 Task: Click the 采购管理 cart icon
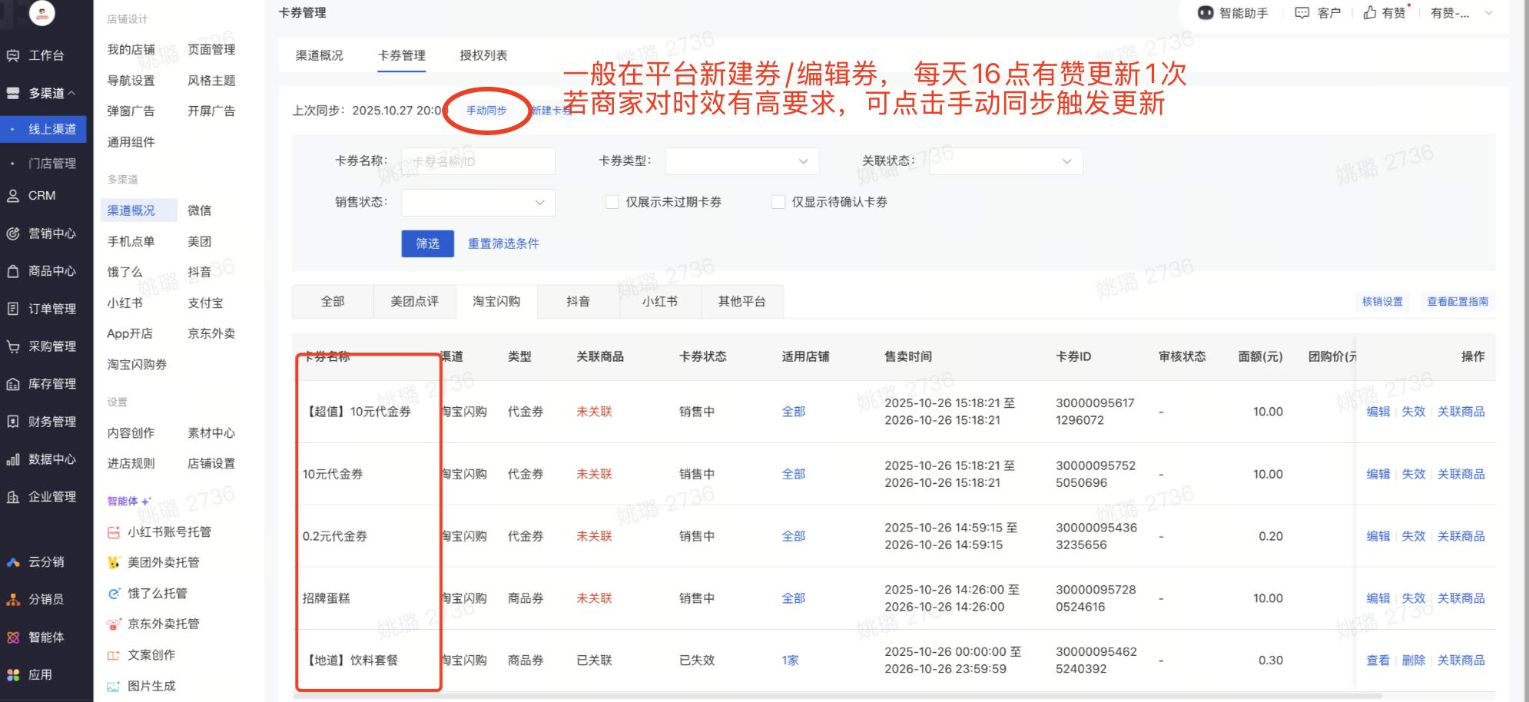click(13, 346)
